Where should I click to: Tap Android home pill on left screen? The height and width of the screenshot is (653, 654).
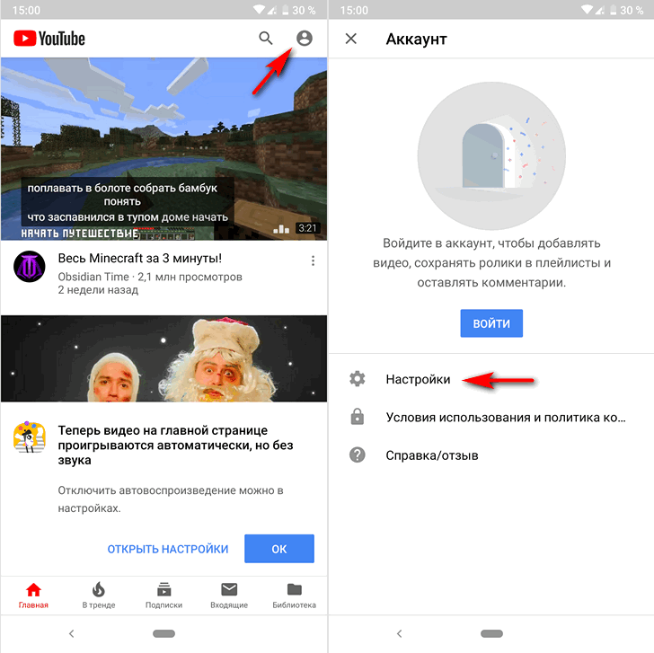click(163, 634)
